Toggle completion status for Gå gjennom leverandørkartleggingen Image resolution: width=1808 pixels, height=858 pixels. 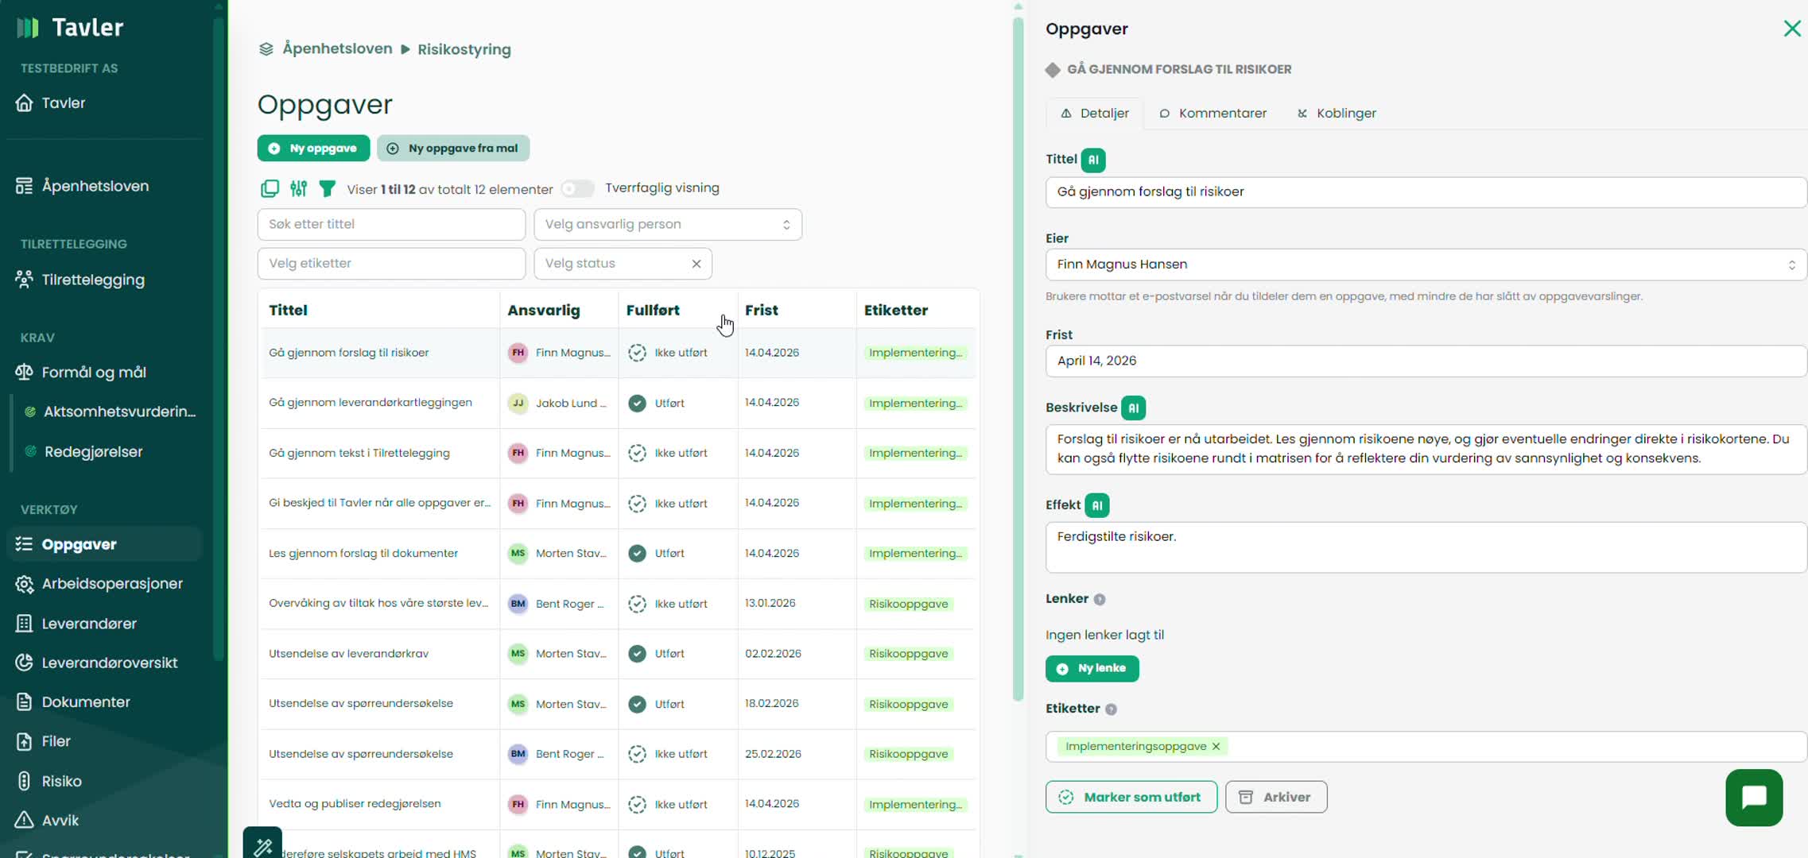(637, 403)
